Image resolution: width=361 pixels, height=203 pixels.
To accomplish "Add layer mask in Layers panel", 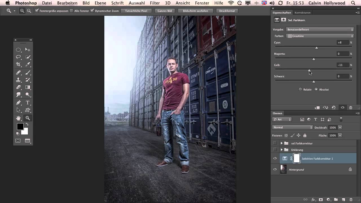I will click(x=321, y=200).
